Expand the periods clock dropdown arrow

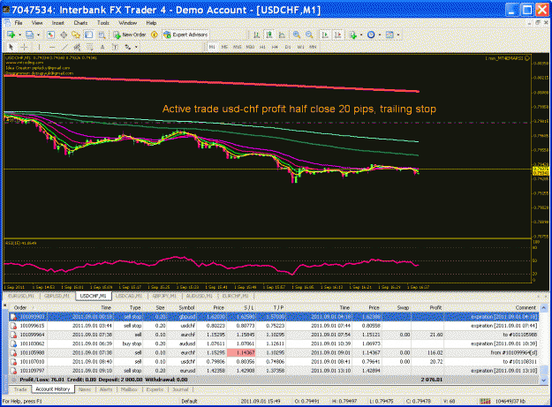point(380,34)
